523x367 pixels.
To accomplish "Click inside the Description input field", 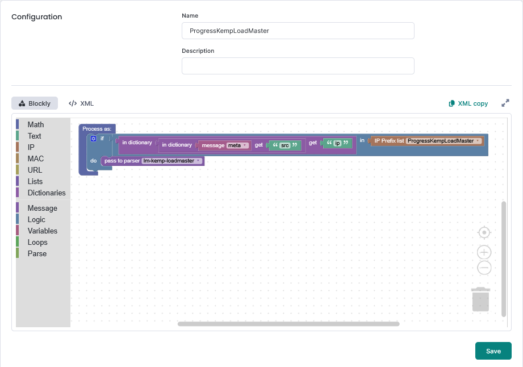I will 298,65.
